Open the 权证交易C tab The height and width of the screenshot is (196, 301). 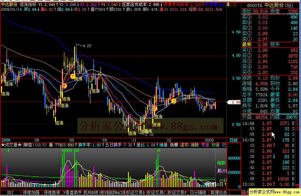pos(156,193)
